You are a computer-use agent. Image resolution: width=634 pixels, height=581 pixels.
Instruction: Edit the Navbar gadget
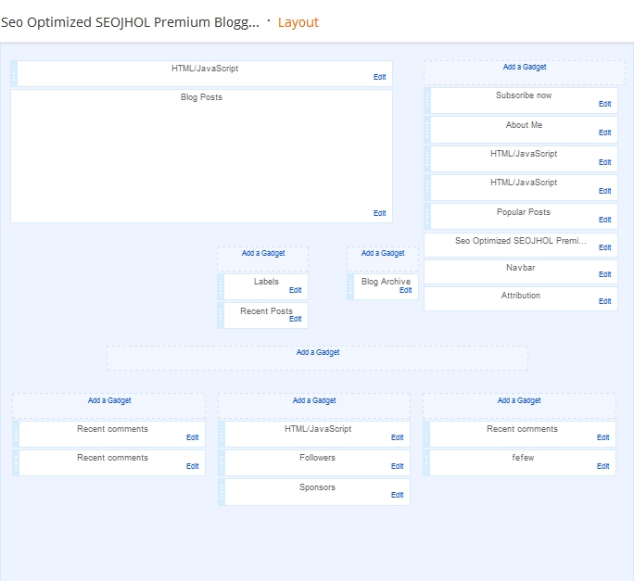tap(604, 274)
